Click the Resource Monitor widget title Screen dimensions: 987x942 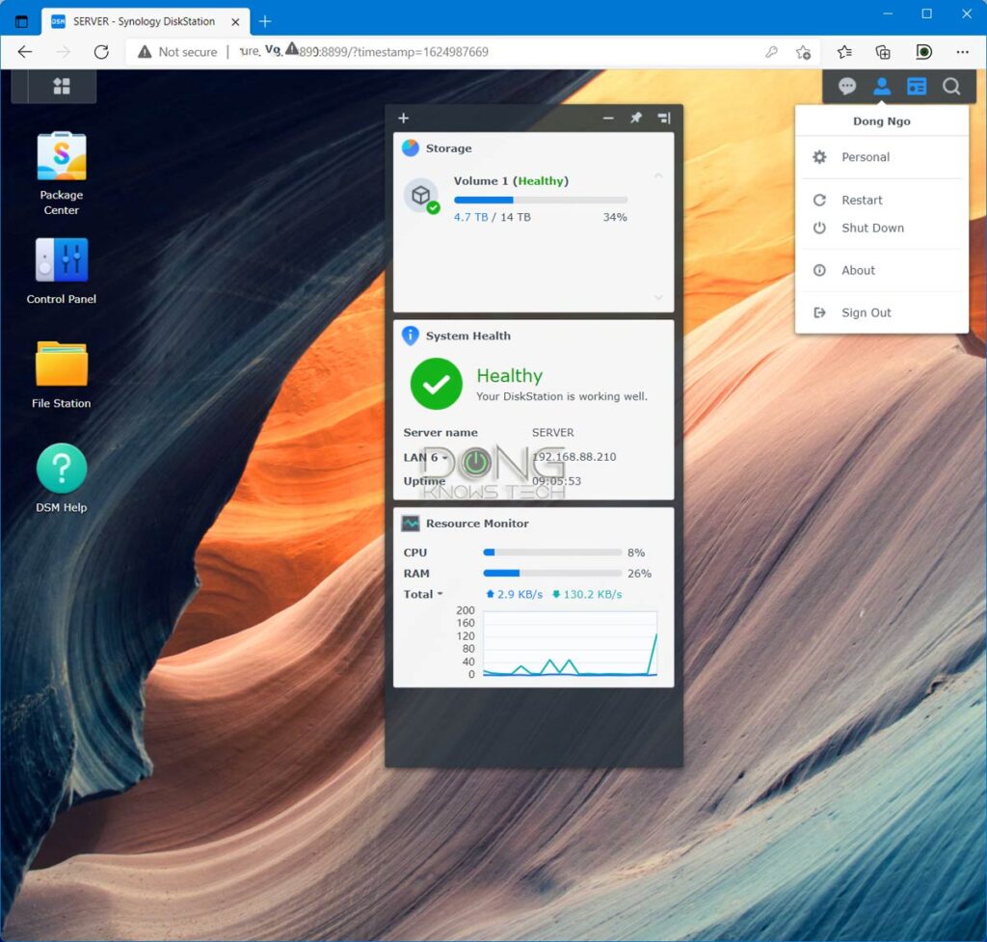pos(477,524)
